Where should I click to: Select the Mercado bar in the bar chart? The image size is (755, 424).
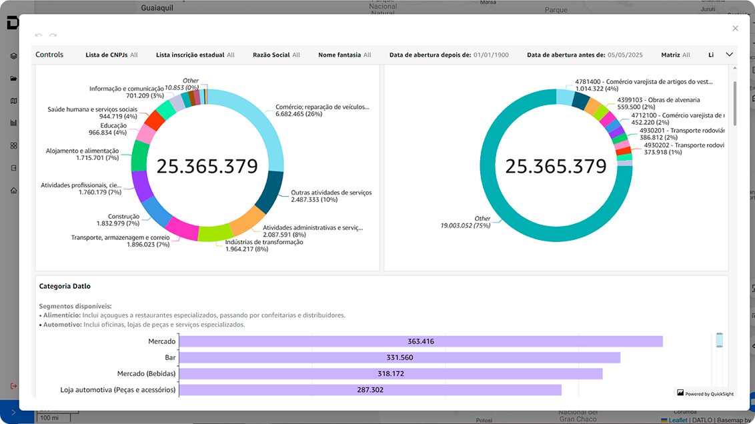pyautogui.click(x=420, y=341)
